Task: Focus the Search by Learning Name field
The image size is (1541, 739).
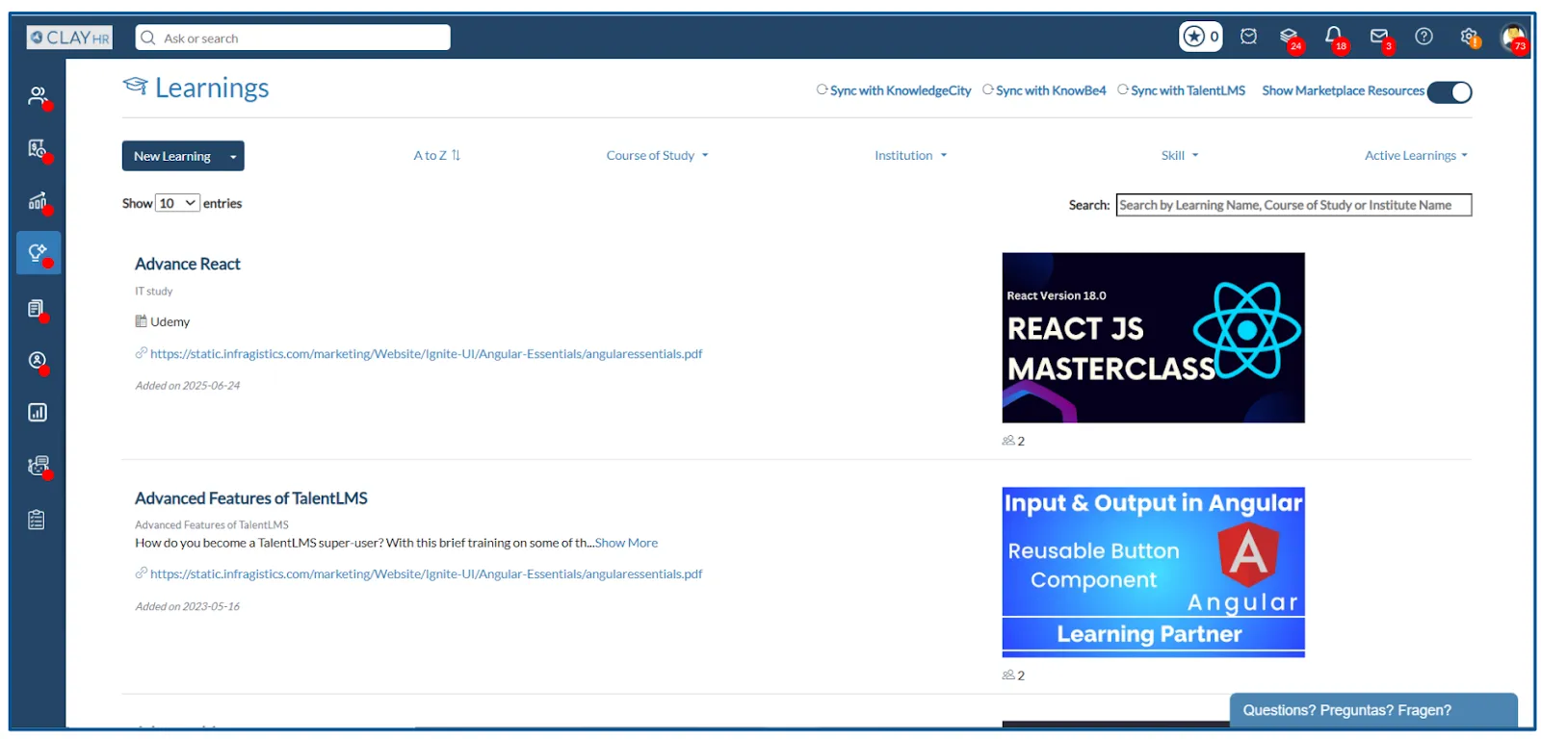Action: pos(1293,205)
